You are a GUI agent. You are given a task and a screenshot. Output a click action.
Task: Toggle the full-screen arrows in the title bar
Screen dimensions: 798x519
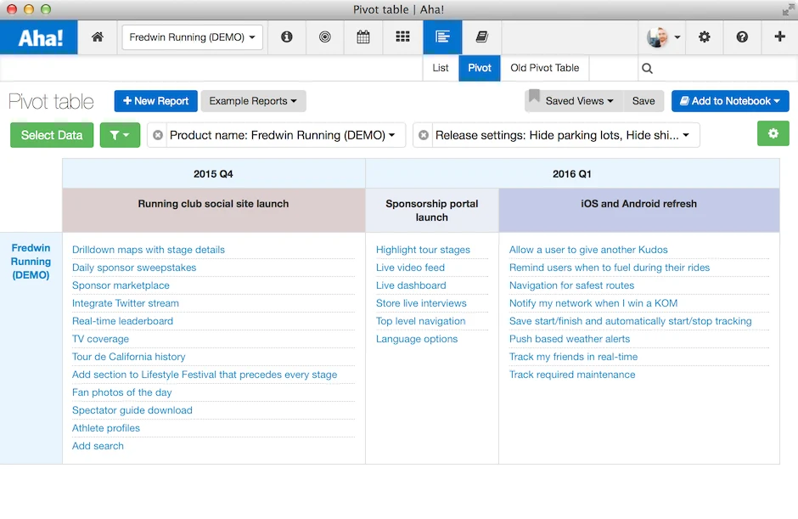tap(788, 9)
